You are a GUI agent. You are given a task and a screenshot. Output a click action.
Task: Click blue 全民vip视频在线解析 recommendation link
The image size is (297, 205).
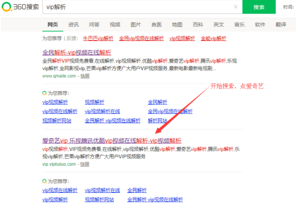(x=170, y=111)
